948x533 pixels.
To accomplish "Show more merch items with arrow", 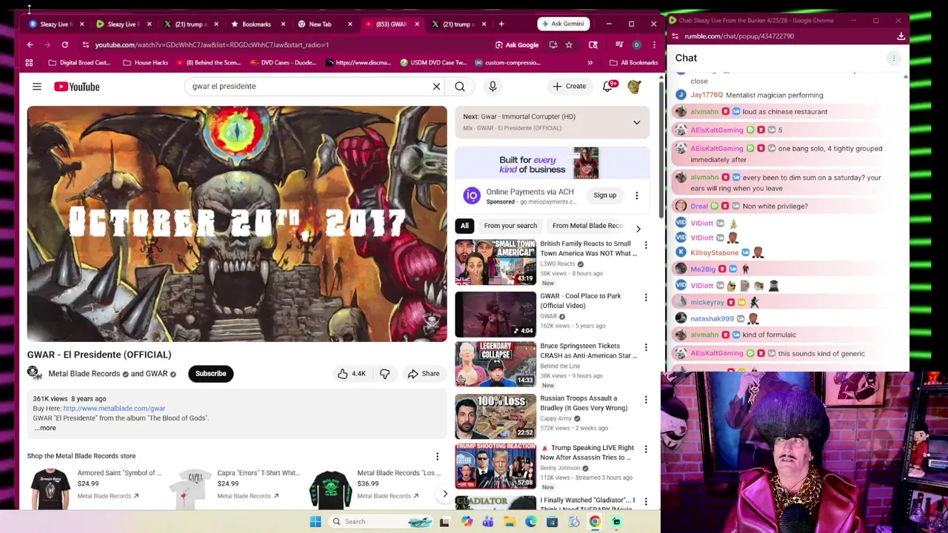I will (445, 494).
